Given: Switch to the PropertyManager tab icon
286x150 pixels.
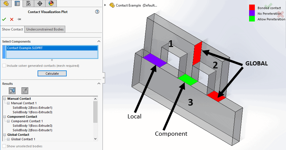Looking at the screenshot, I should pos(17,3).
